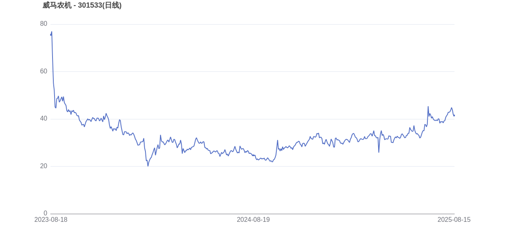Click the sudden dip to 26 in the 2025 section
Viewport: 505px width, 242px height.
click(379, 152)
